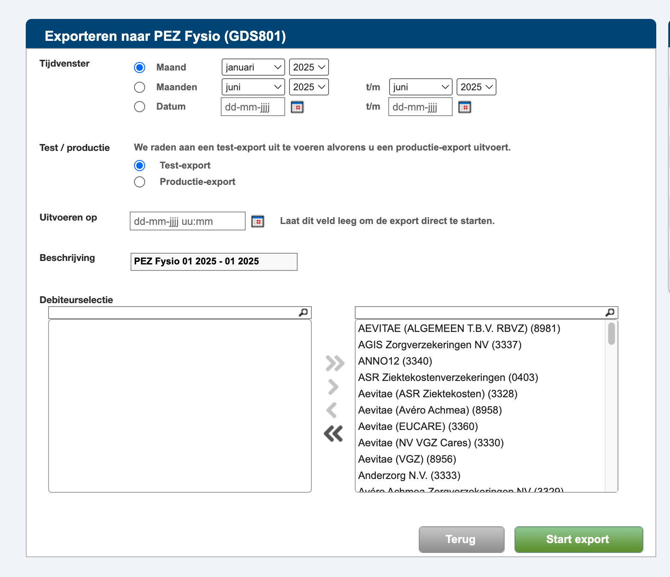The width and height of the screenshot is (670, 577).
Task: Click search magnifier in right debiteur list
Action: 610,313
